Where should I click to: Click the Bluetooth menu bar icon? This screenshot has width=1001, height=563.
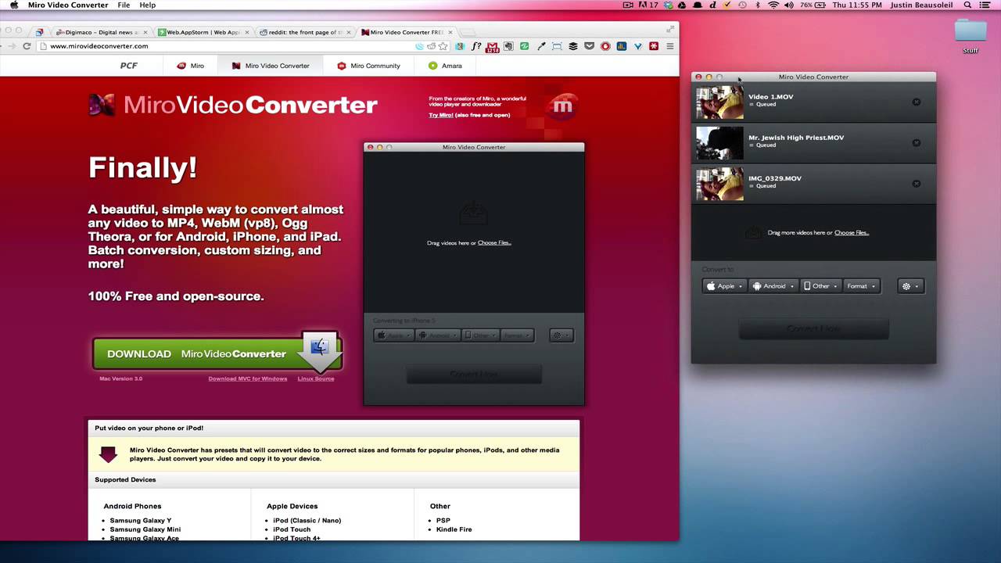pos(757,5)
